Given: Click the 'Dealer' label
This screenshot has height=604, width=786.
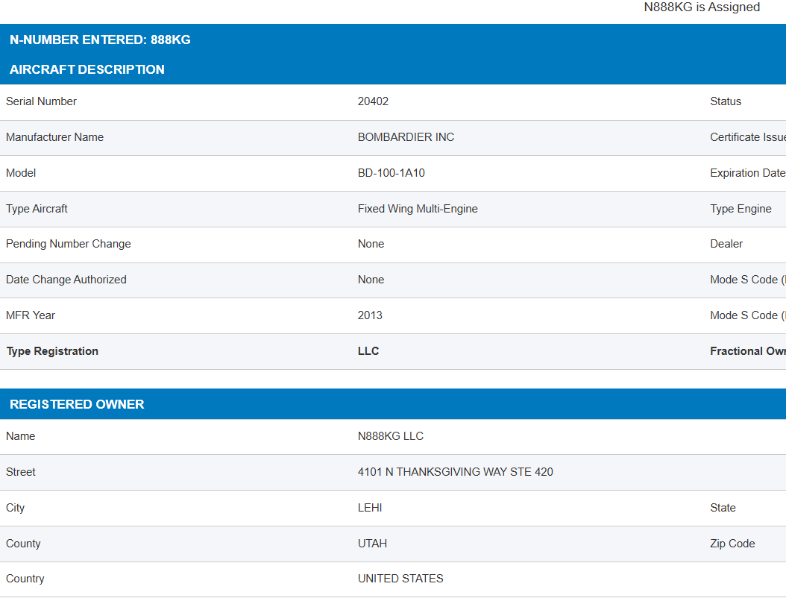Looking at the screenshot, I should [726, 244].
